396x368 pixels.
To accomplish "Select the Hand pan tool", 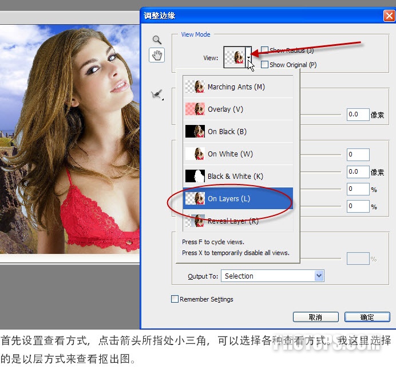I will (157, 55).
